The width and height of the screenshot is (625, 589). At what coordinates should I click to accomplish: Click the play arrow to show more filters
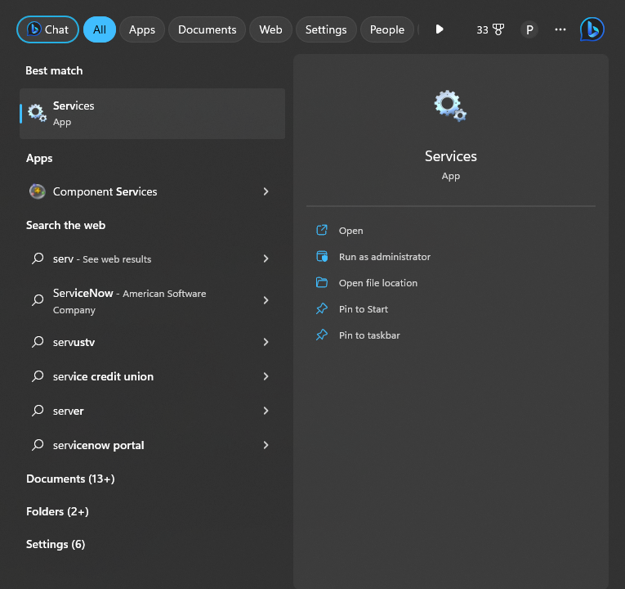[x=440, y=29]
